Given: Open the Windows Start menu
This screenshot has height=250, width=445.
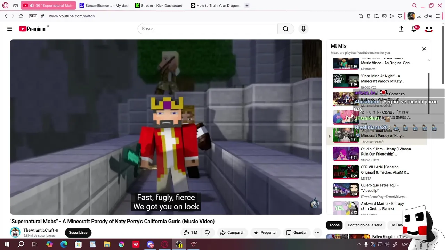Looking at the screenshot, I should (x=7, y=244).
